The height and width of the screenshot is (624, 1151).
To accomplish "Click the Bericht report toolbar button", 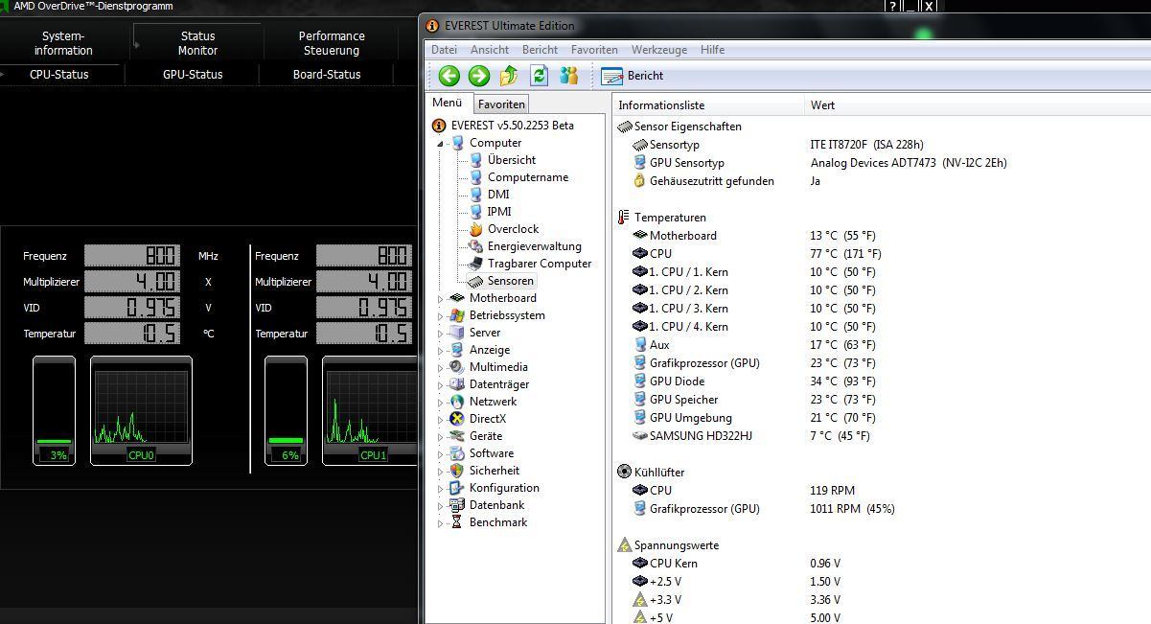I will [x=633, y=76].
